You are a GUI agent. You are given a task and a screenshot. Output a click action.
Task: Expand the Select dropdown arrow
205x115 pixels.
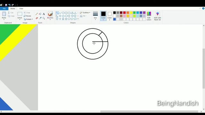20,20
